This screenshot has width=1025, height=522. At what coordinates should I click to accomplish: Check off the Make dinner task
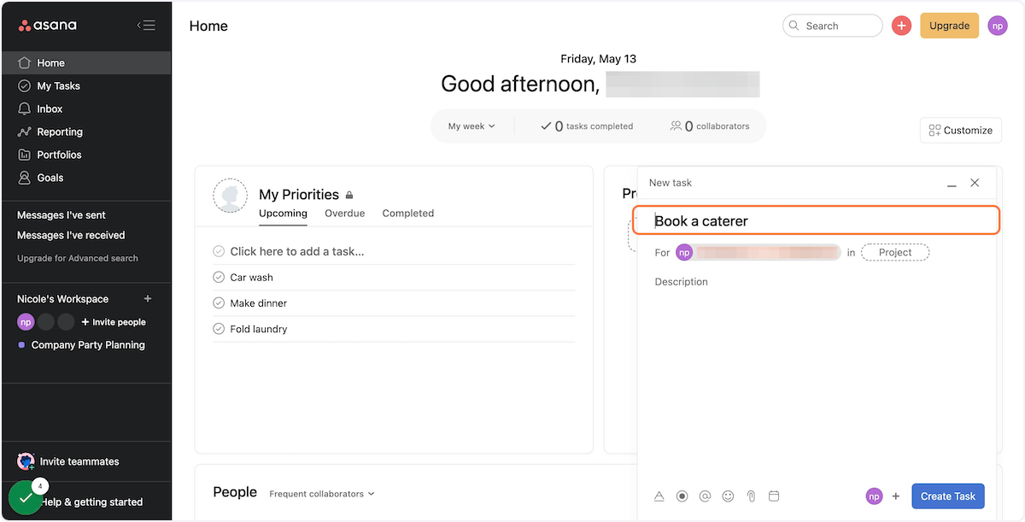219,303
